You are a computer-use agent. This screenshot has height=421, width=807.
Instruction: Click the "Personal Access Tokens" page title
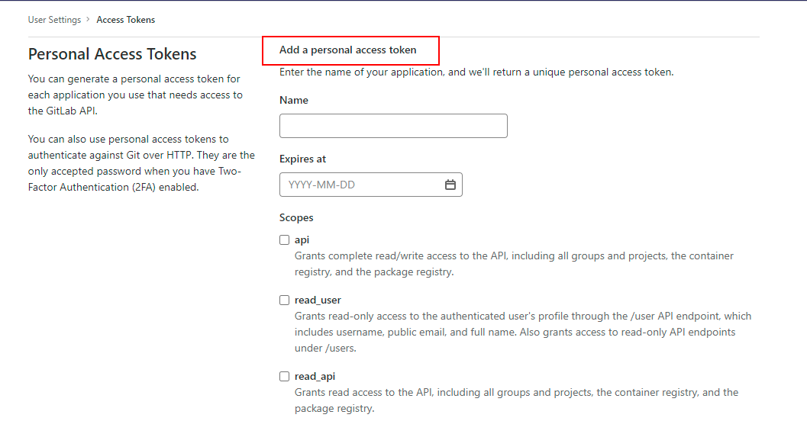coord(112,54)
